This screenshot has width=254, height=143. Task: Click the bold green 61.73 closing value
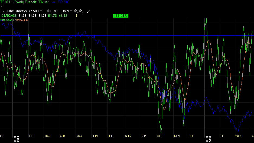pyautogui.click(x=52, y=16)
